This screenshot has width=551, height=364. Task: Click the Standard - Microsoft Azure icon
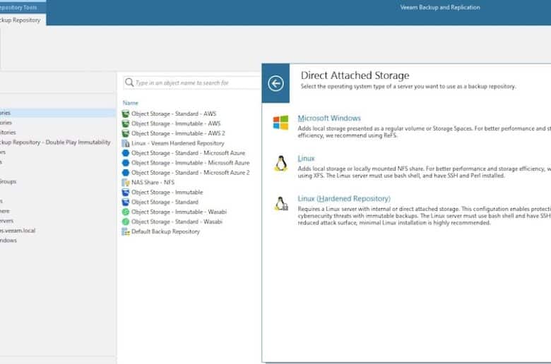pos(126,153)
